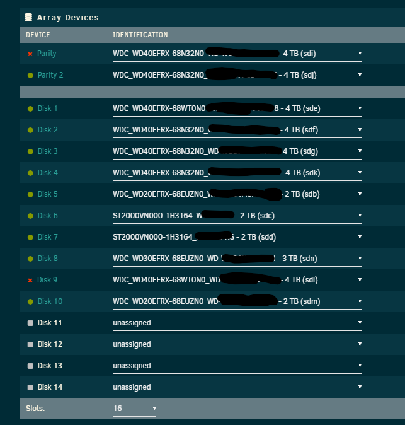Click the IDENTIFICATION column header
405x425 pixels.
[140, 35]
